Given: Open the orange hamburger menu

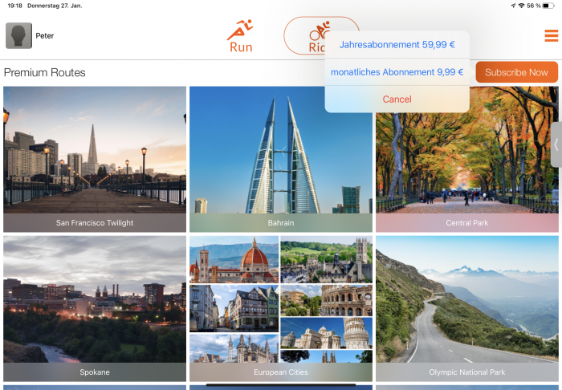Looking at the screenshot, I should point(552,35).
